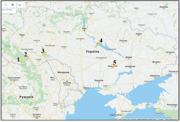Select the orange pin beside number 3

(45, 53)
